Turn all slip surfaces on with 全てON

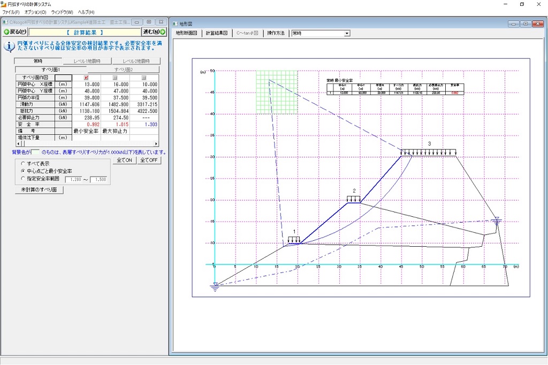(124, 160)
